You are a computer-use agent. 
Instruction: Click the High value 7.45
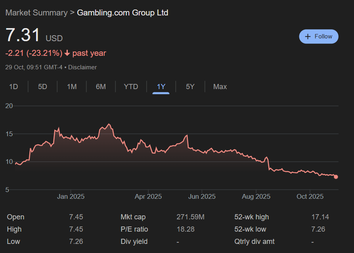pyautogui.click(x=76, y=229)
